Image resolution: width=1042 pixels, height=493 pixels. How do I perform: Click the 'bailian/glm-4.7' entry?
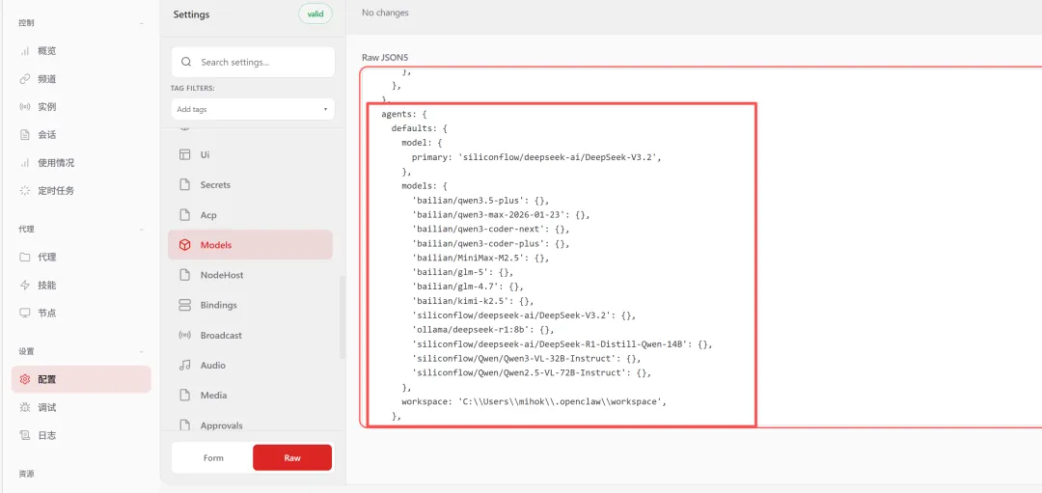coord(468,288)
